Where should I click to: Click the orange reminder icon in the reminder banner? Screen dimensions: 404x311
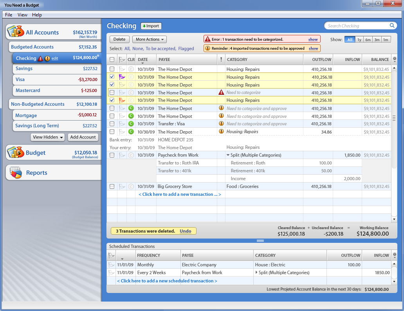click(x=207, y=48)
